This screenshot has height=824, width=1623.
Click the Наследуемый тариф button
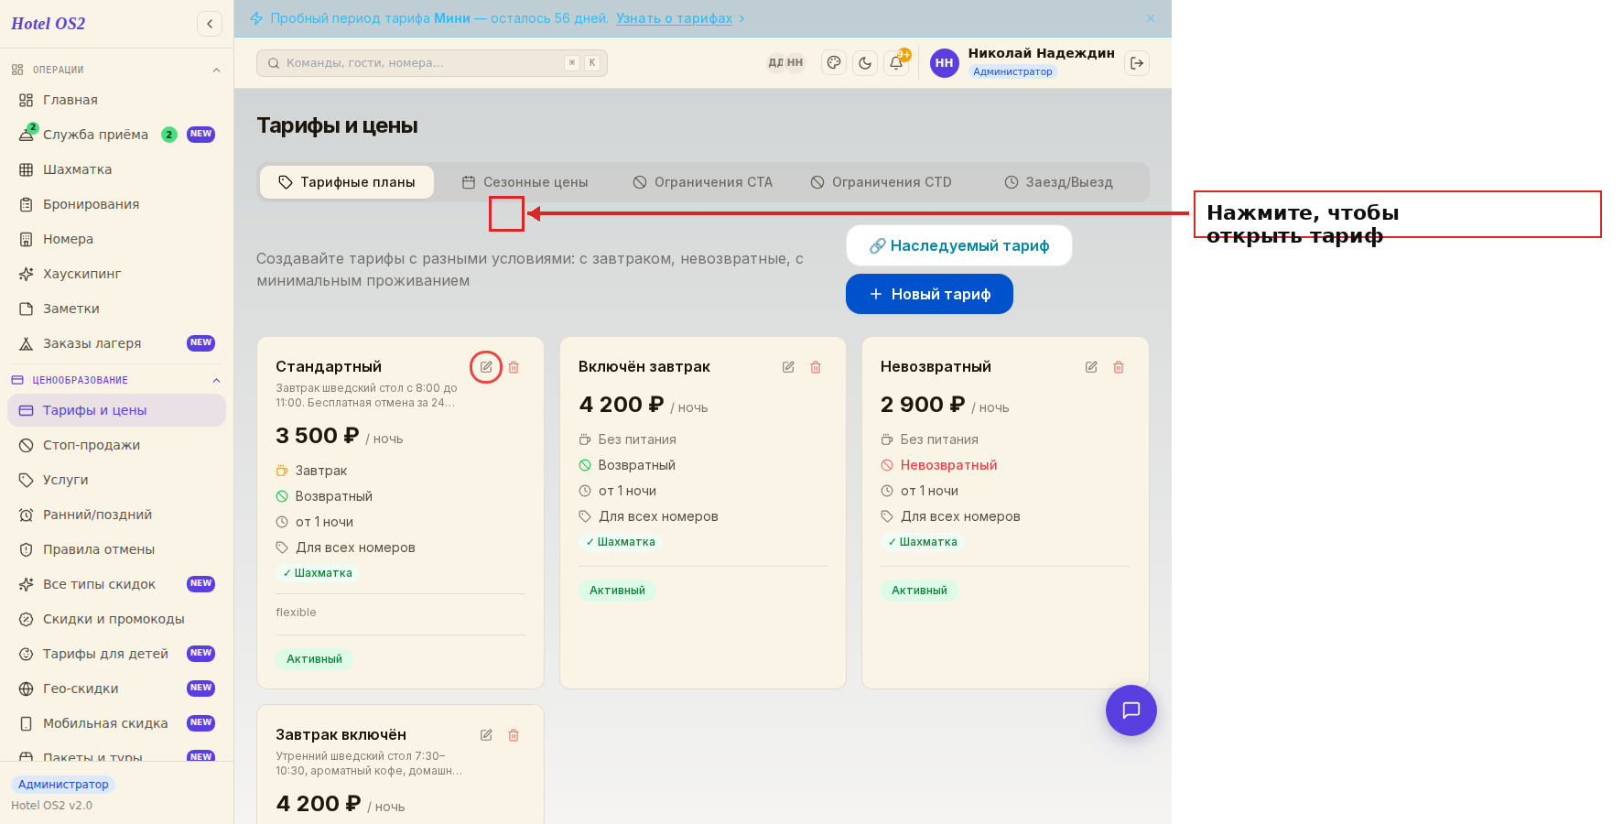point(959,245)
